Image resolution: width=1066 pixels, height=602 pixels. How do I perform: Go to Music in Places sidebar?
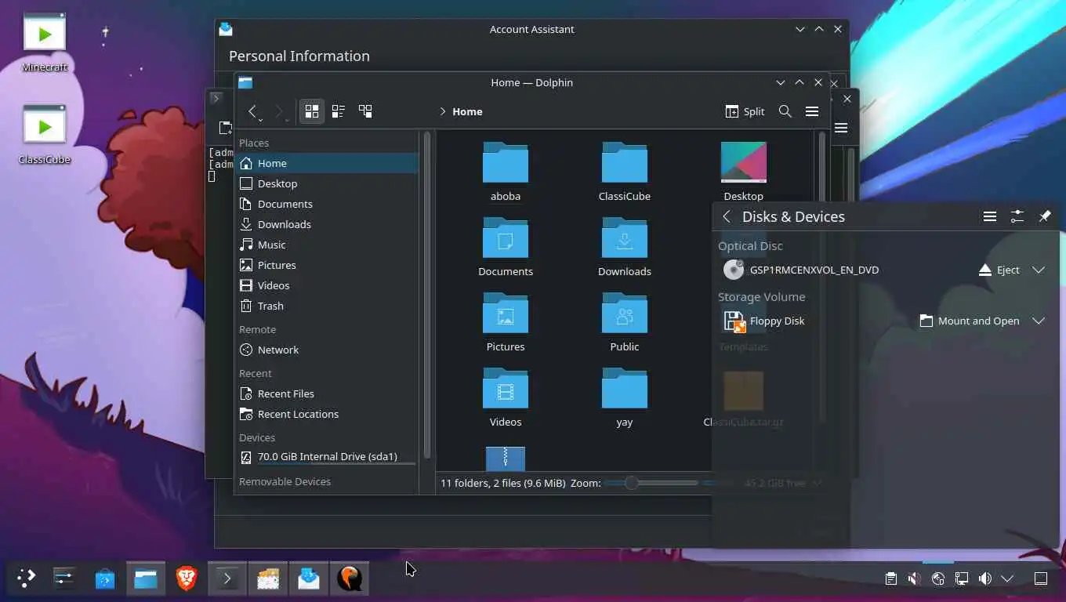pyautogui.click(x=328, y=245)
